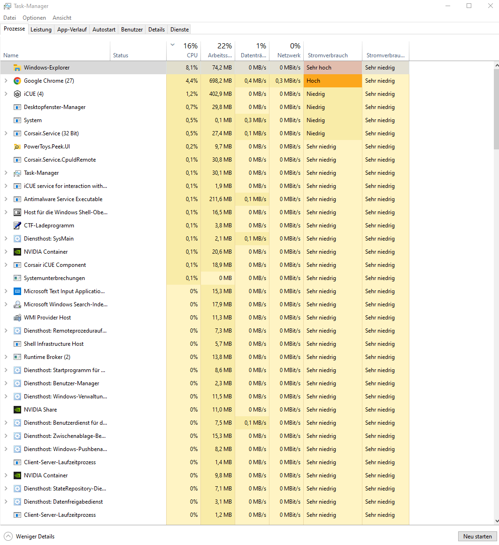Click the scrollbar up arrow
This screenshot has height=545, width=499.
(x=496, y=65)
